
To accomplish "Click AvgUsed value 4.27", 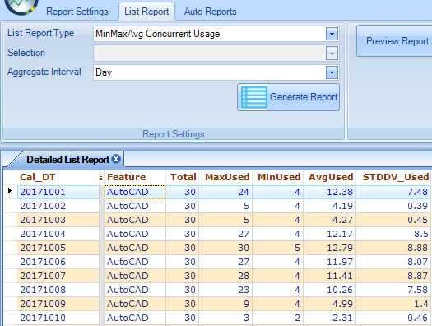I will (329, 220).
